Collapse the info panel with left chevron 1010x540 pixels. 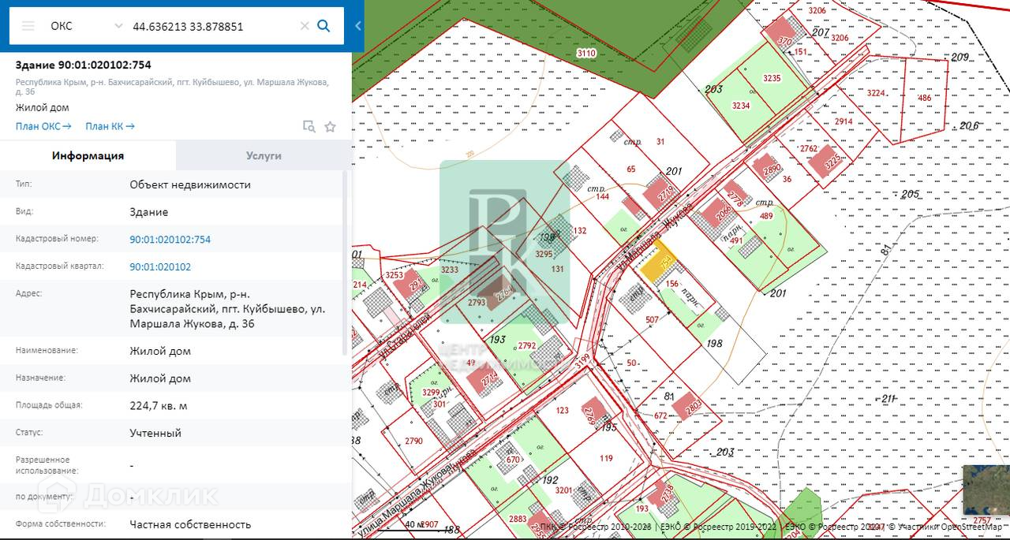[357, 26]
